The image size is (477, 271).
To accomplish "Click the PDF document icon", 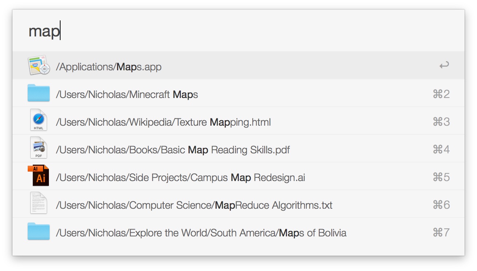I will point(39,148).
